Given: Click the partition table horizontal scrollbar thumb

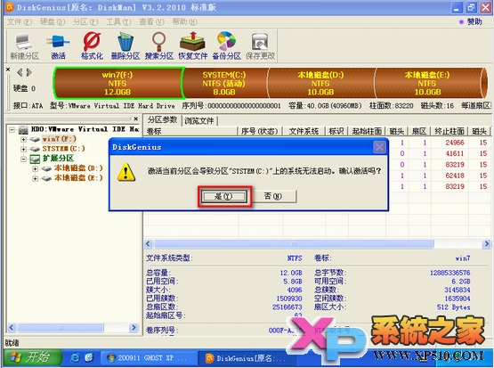Looking at the screenshot, I should [x=294, y=244].
